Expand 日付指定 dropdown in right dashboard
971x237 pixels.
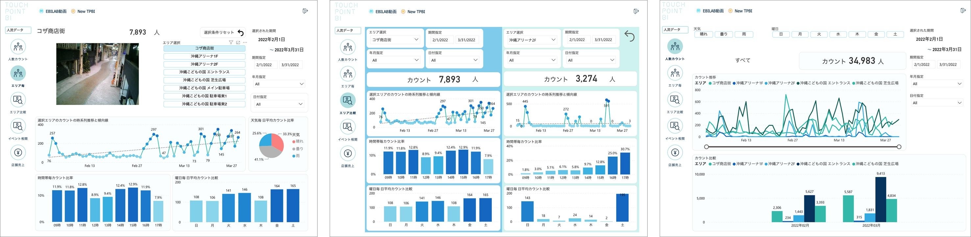click(937, 103)
